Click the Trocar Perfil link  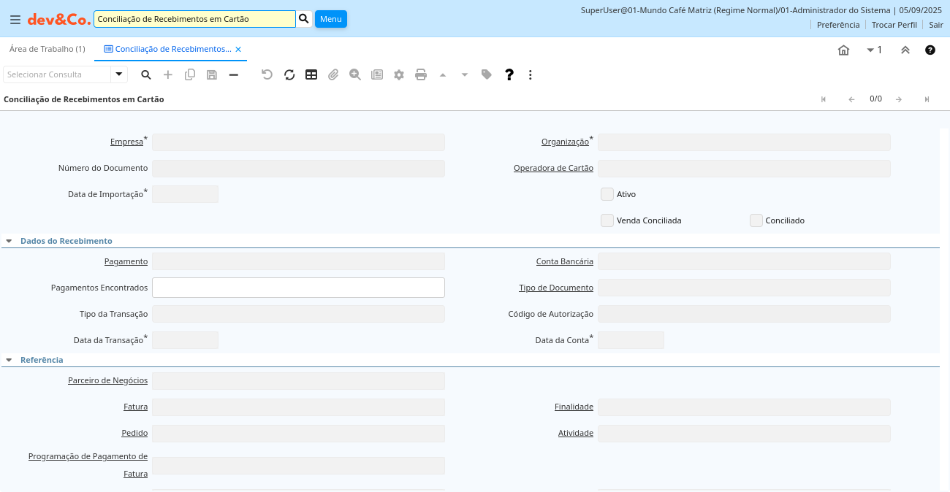pyautogui.click(x=894, y=25)
